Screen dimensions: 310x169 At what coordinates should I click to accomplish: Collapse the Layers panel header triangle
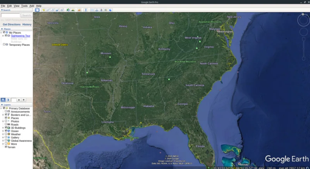pos(2,105)
